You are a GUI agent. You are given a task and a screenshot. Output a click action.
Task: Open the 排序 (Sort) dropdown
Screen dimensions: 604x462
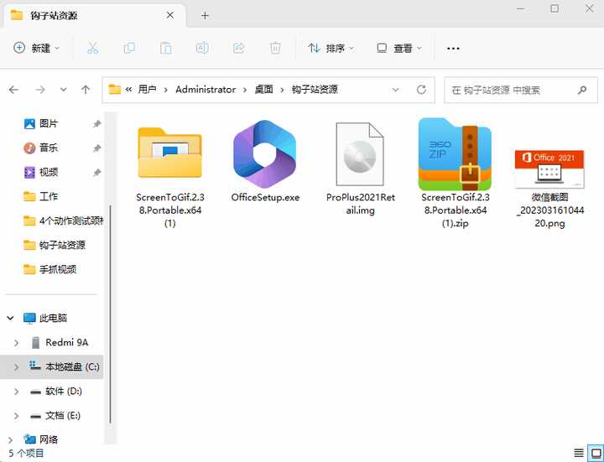click(x=331, y=48)
